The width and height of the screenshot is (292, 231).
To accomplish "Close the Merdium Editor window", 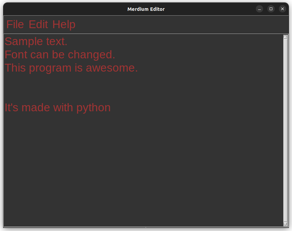I will pyautogui.click(x=283, y=9).
